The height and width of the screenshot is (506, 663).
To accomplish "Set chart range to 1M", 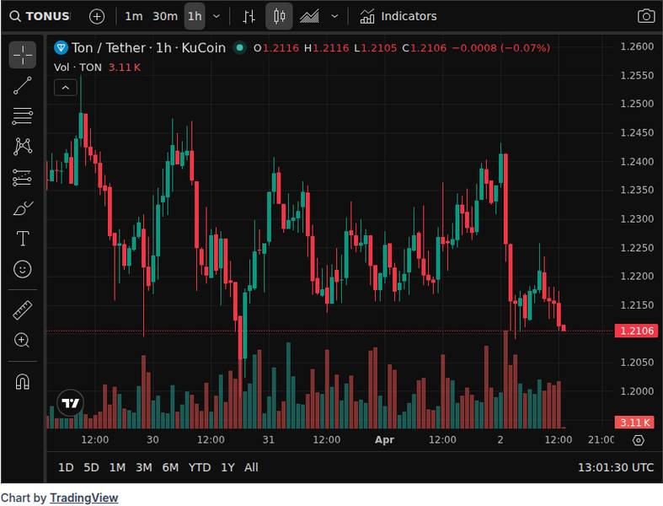I will 117,467.
